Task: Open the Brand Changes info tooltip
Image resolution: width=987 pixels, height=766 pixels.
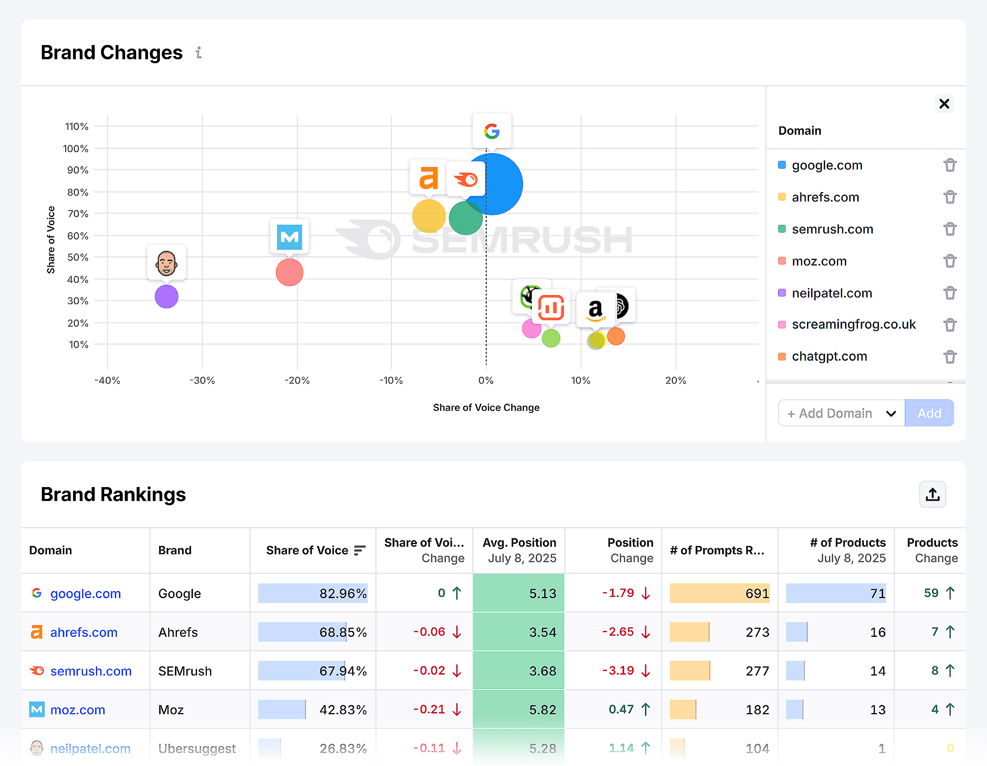Action: point(199,53)
